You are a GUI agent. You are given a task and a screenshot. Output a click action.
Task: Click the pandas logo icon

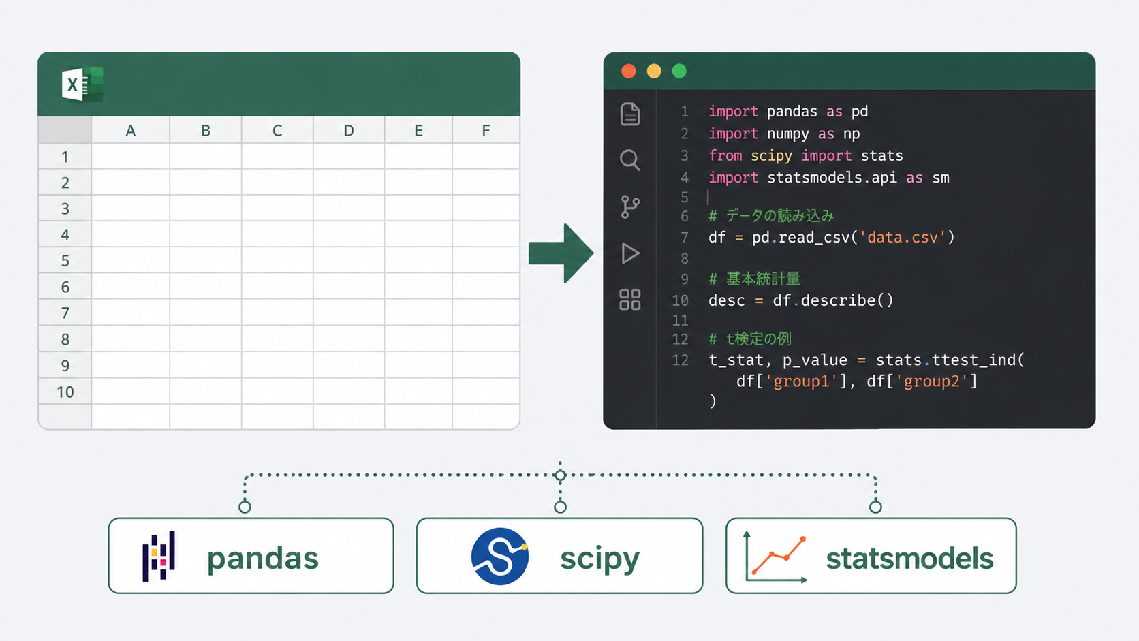[x=159, y=557]
